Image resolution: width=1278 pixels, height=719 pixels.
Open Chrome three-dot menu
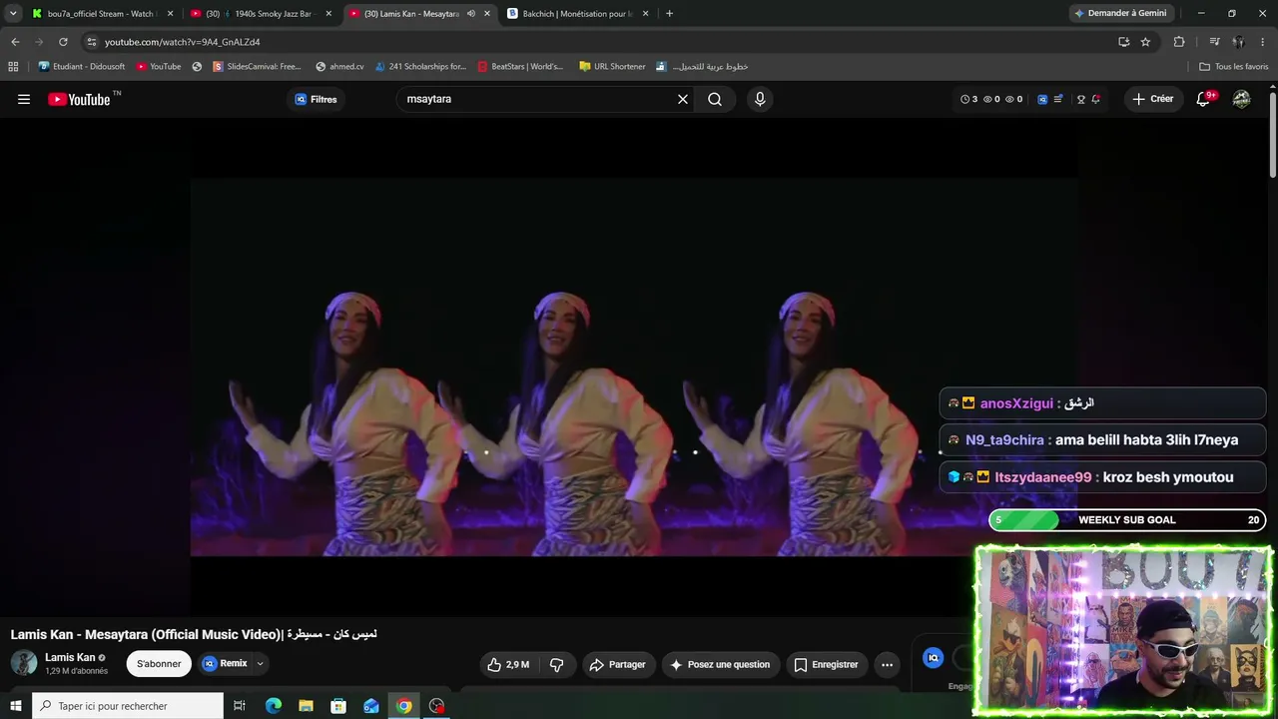click(x=1263, y=42)
